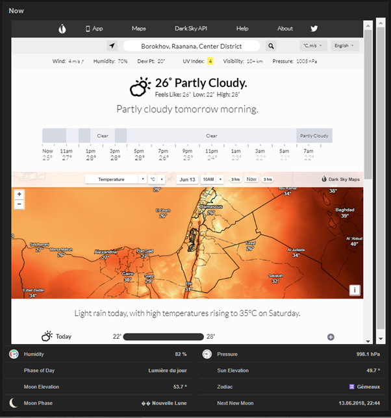Open the Dark Sky logo home icon

click(x=62, y=29)
